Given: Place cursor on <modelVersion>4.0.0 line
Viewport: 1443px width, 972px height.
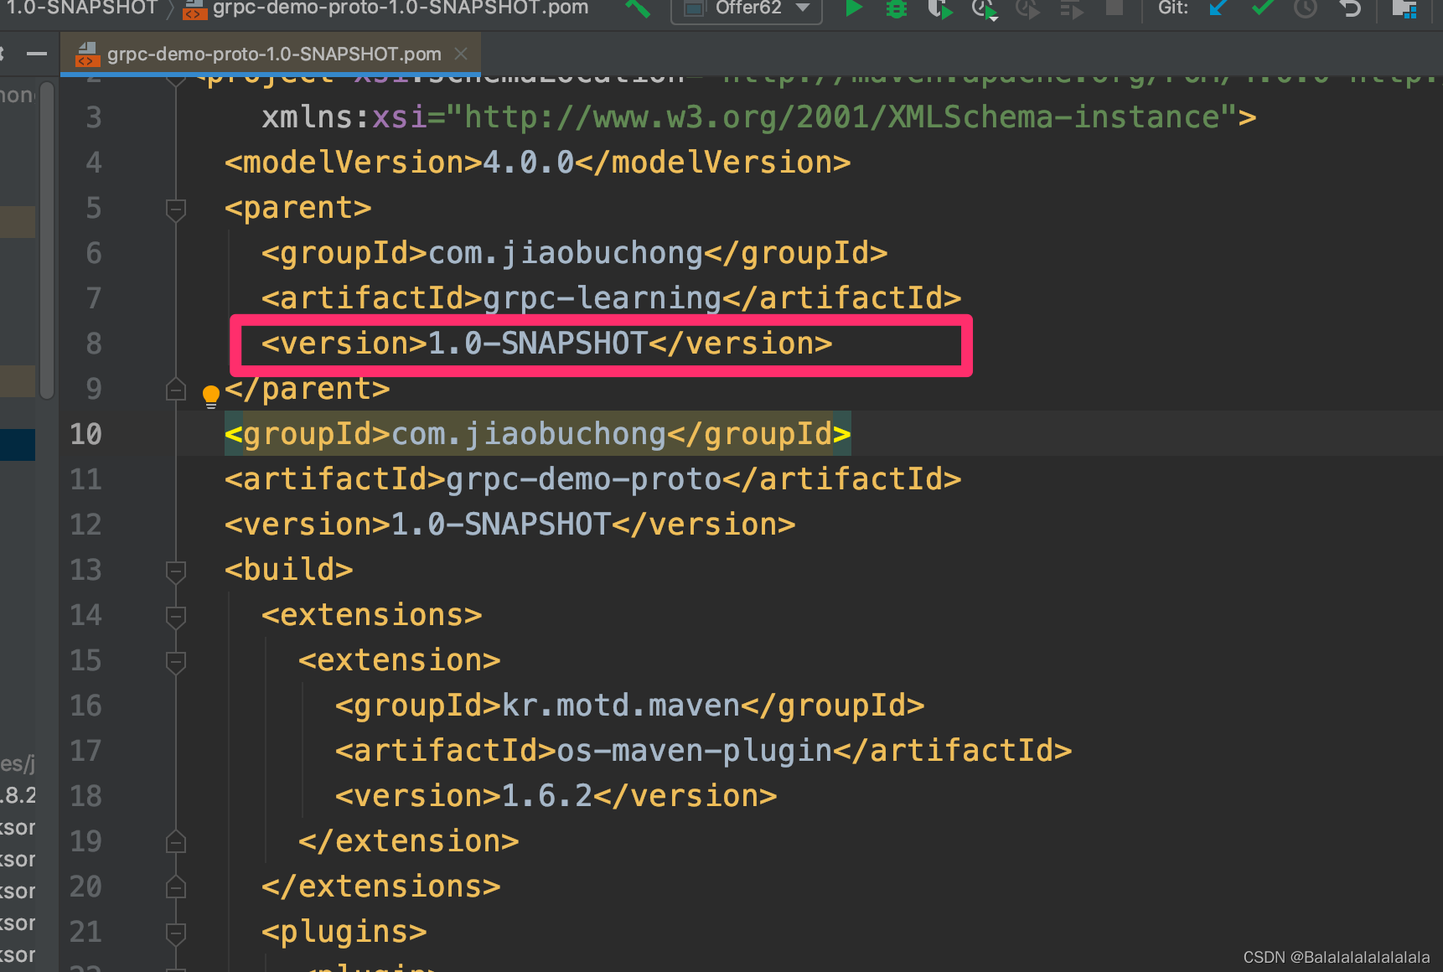Looking at the screenshot, I should tap(537, 163).
